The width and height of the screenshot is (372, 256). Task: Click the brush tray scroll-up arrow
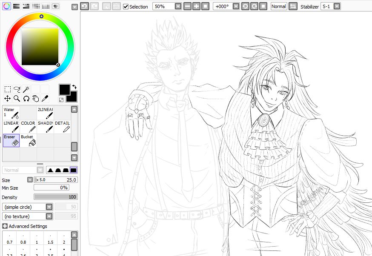coord(74,109)
